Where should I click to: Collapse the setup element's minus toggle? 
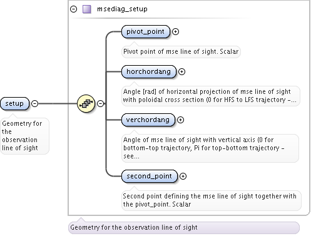(x=34, y=103)
